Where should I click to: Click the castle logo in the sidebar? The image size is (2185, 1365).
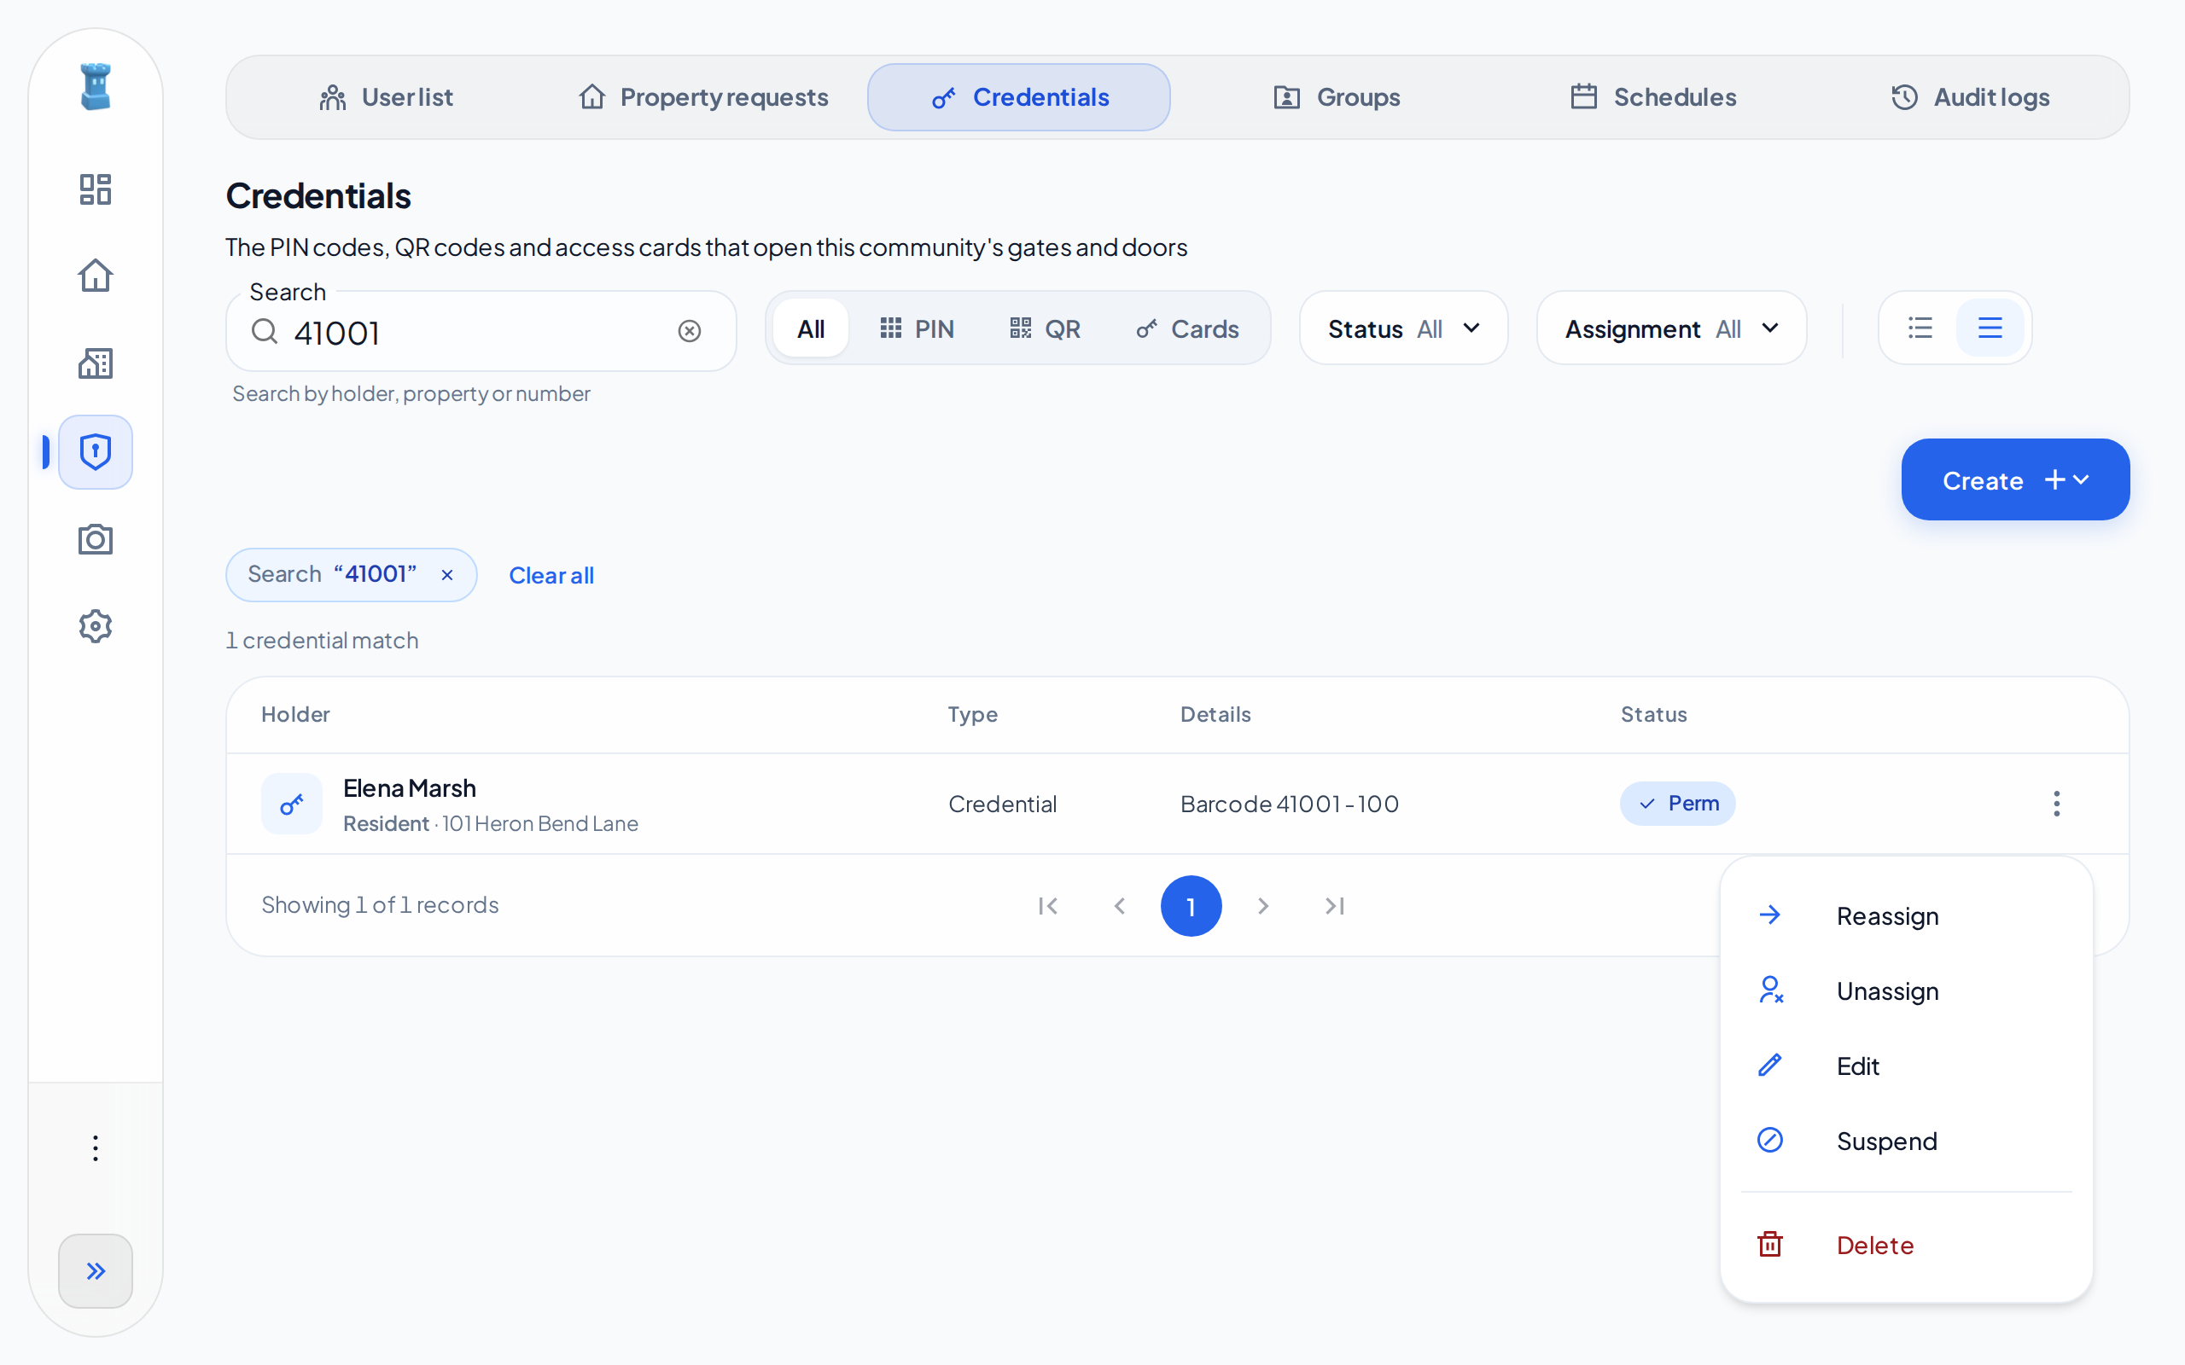coord(95,87)
